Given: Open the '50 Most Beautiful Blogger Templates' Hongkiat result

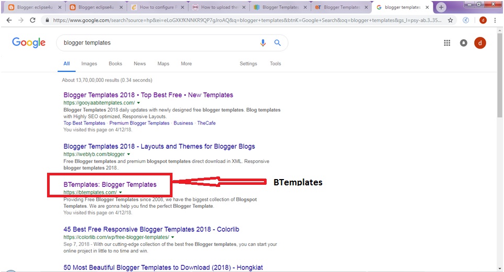Looking at the screenshot, I should (x=163, y=267).
